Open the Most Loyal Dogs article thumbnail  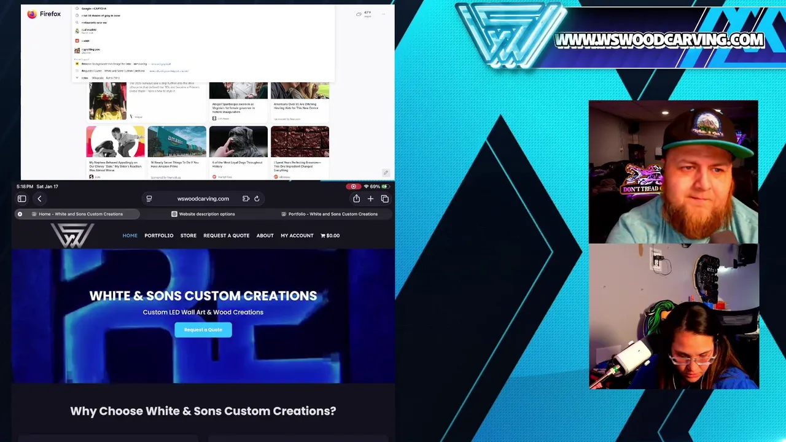pyautogui.click(x=238, y=142)
